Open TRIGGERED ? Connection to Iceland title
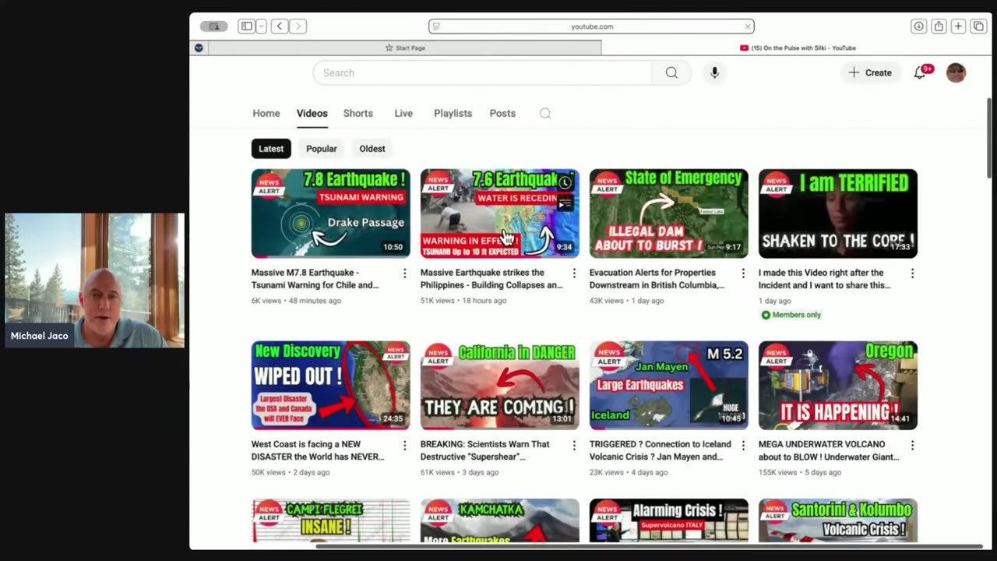 point(660,450)
